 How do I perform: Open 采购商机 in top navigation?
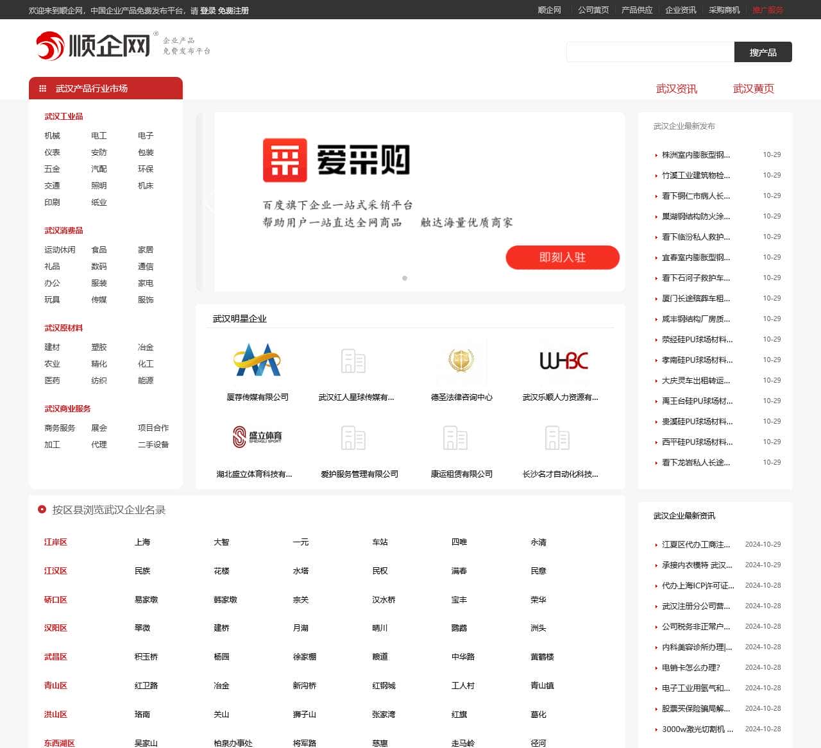pyautogui.click(x=724, y=10)
